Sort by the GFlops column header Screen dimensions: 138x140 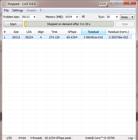(72, 32)
